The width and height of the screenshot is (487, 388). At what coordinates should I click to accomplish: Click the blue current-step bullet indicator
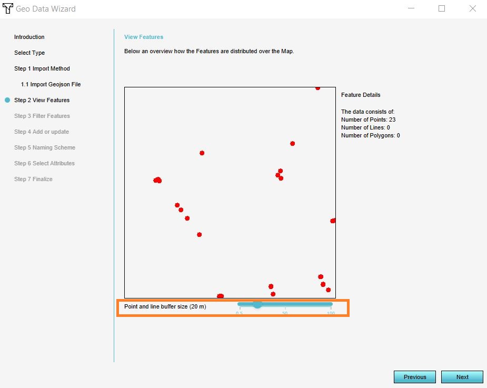(x=7, y=100)
